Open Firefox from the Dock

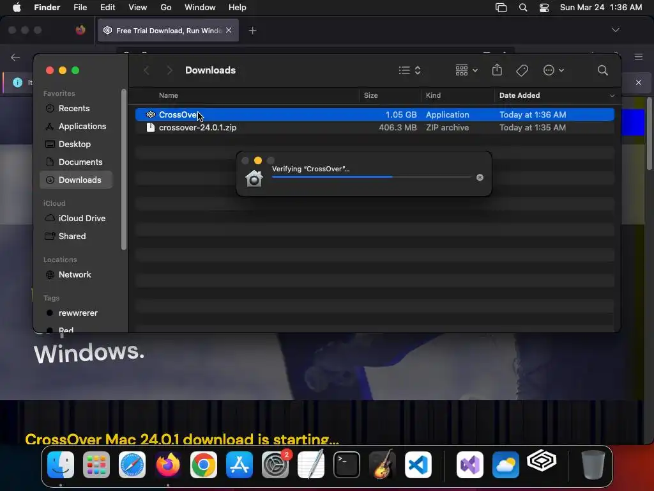click(168, 465)
